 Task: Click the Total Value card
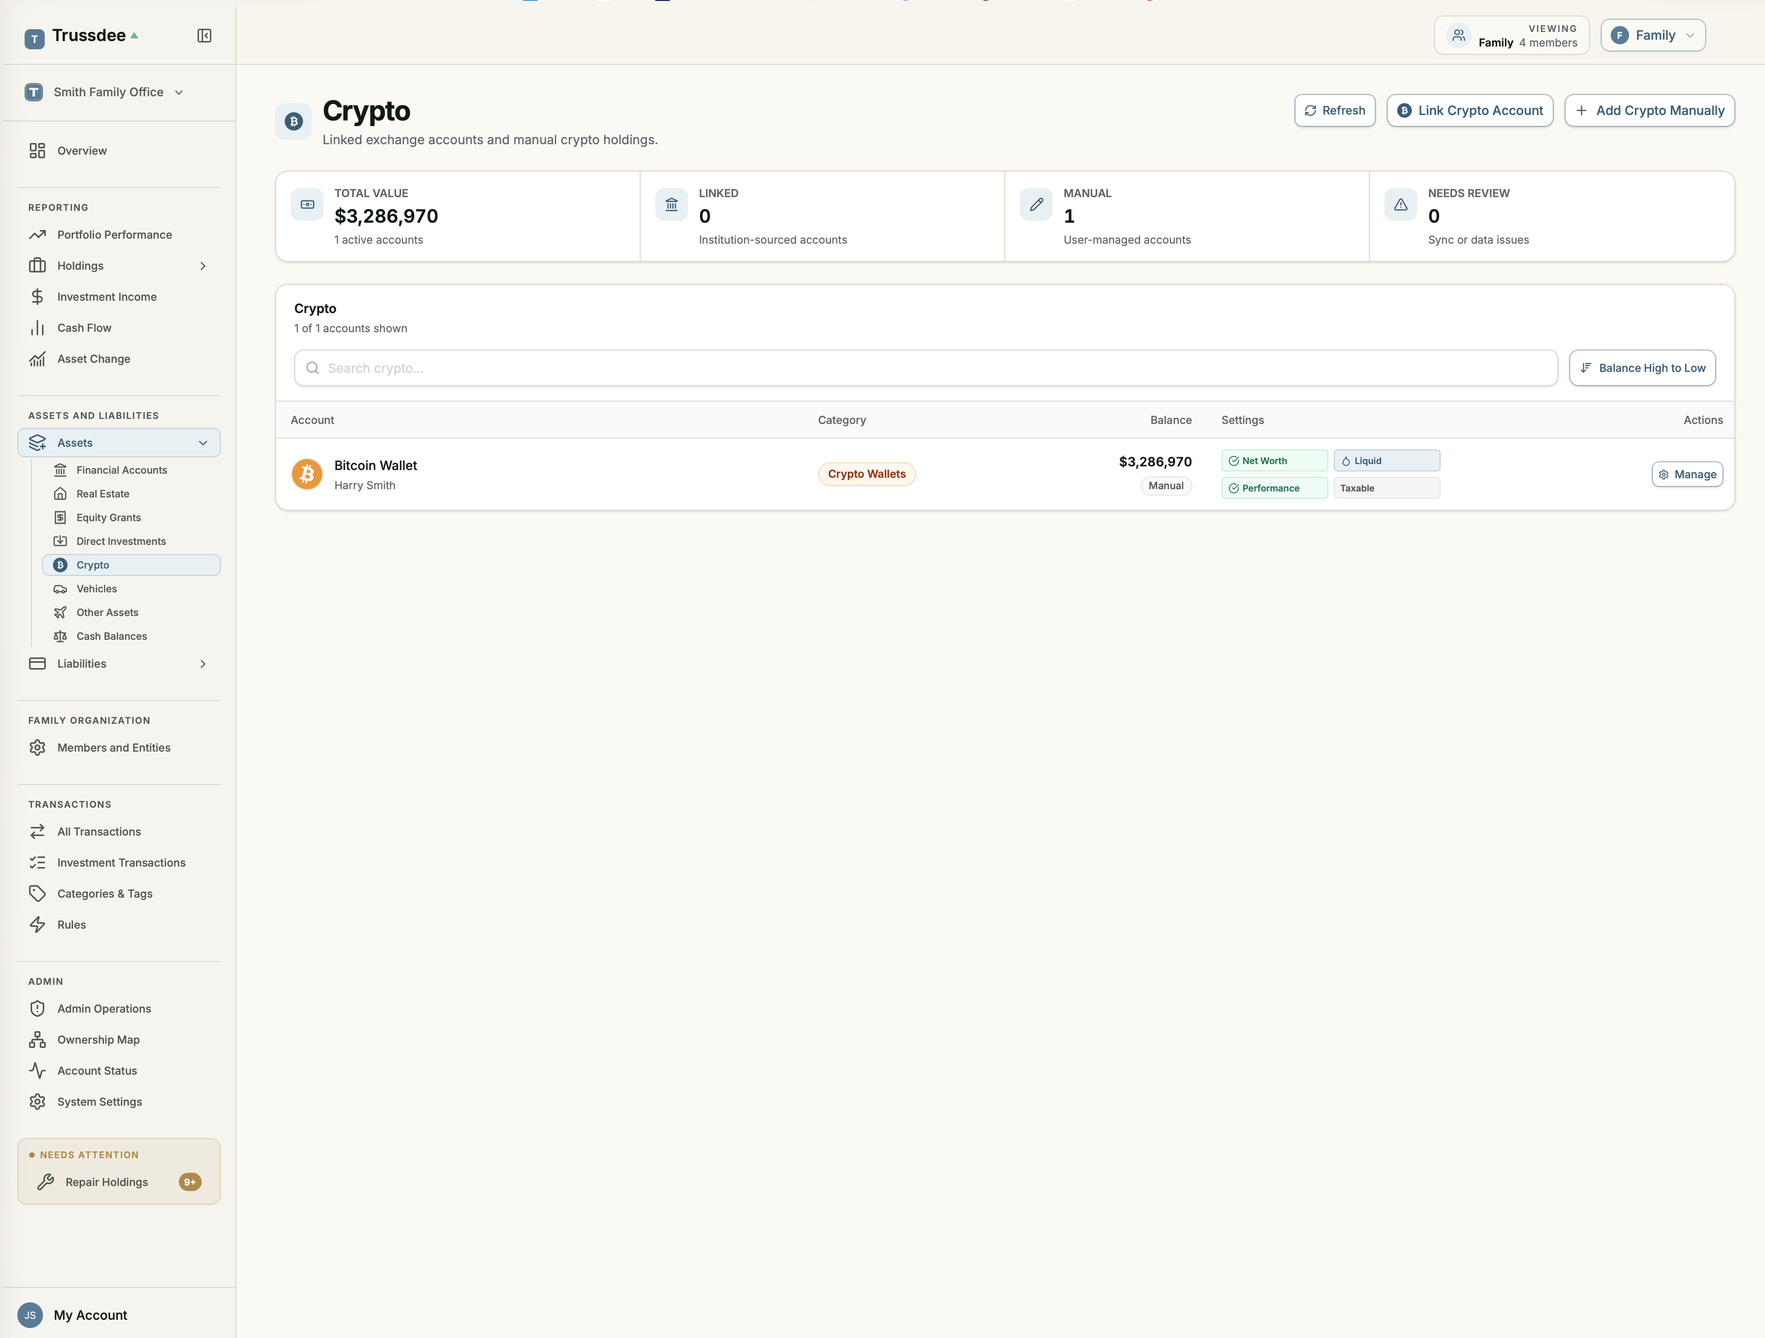[458, 216]
